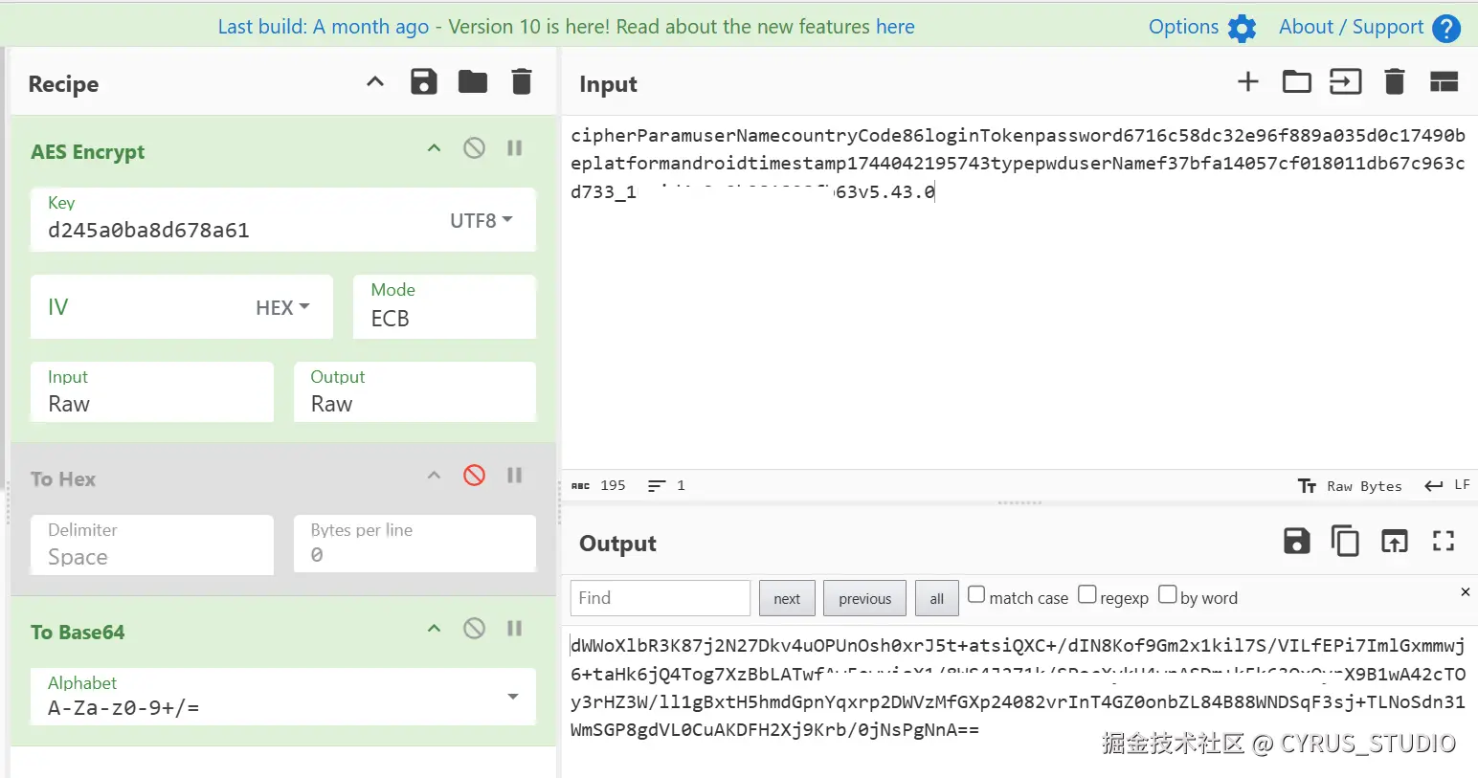This screenshot has width=1478, height=778.
Task: Save the recipe with the floppy icon
Action: coord(424,82)
